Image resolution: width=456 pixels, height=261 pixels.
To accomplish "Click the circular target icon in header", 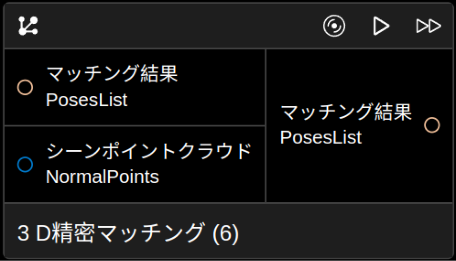I will pos(334,26).
